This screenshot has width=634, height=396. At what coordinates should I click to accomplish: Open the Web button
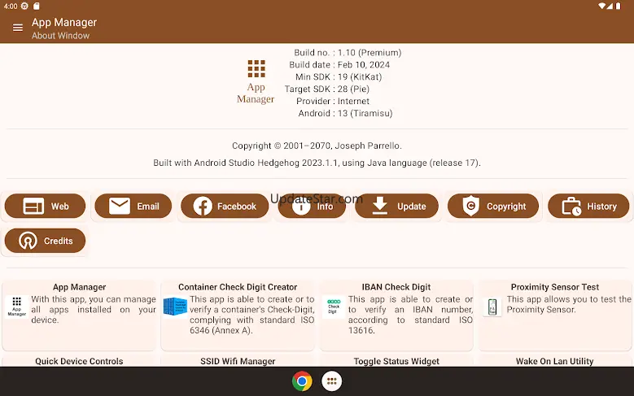pyautogui.click(x=45, y=206)
